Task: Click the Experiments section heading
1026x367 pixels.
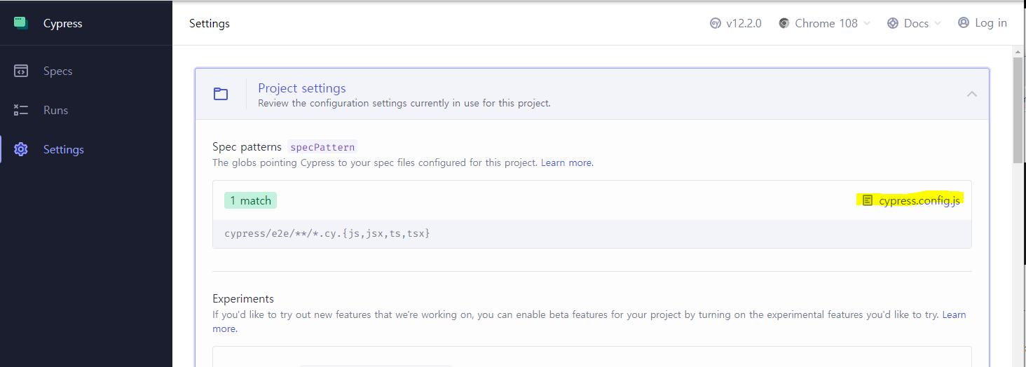Action: [243, 299]
